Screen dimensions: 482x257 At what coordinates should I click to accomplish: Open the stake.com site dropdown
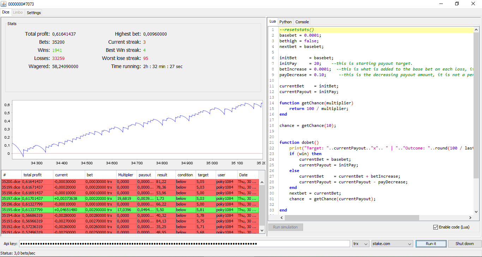392,244
